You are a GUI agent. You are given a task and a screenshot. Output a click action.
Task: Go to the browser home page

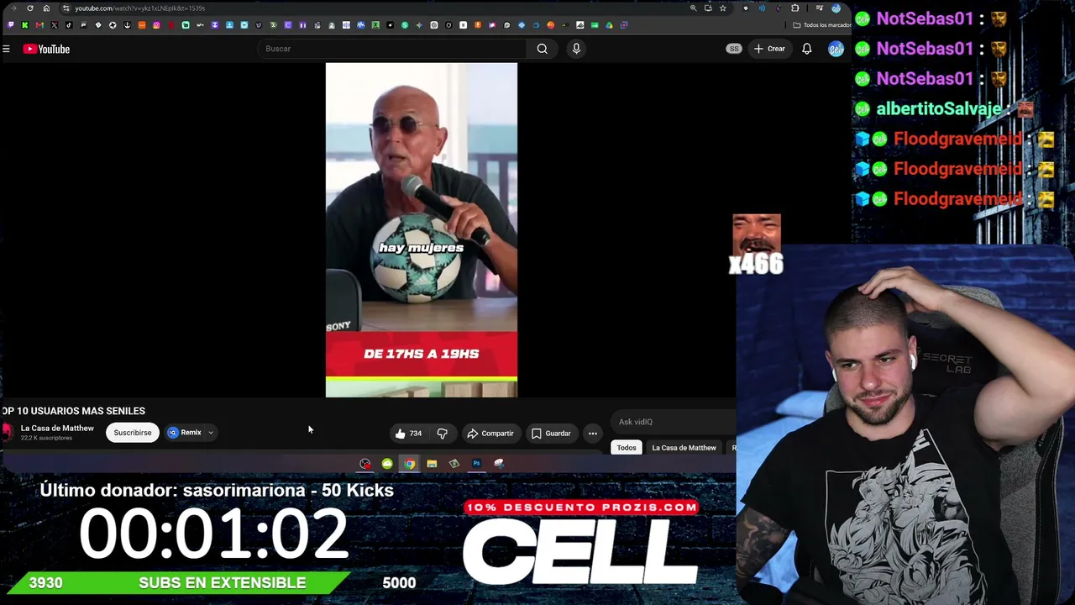46,8
